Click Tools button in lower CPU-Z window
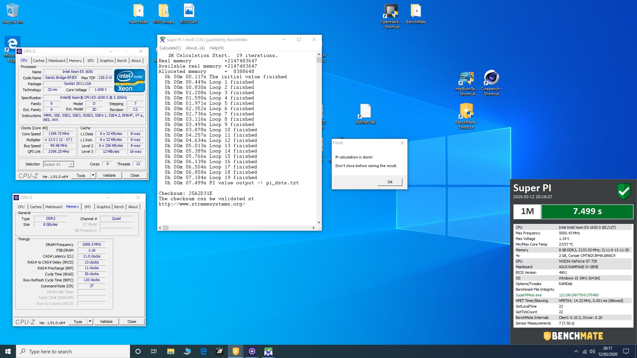The image size is (637, 358). tap(78, 322)
